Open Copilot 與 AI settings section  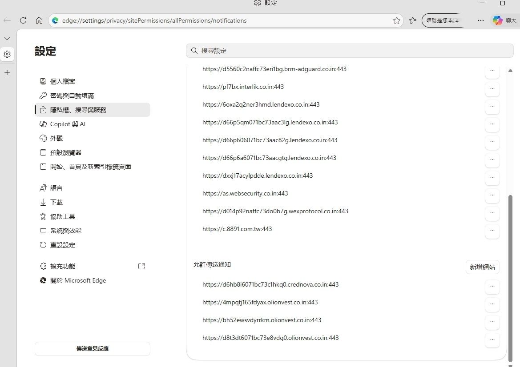(x=93, y=124)
